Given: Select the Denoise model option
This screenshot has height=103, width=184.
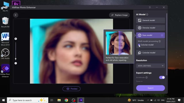Looking at the screenshot, I should (x=150, y=28).
